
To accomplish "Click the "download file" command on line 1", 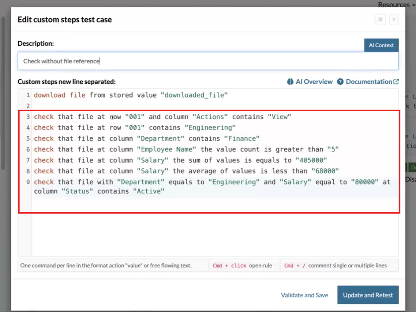I will [x=59, y=95].
